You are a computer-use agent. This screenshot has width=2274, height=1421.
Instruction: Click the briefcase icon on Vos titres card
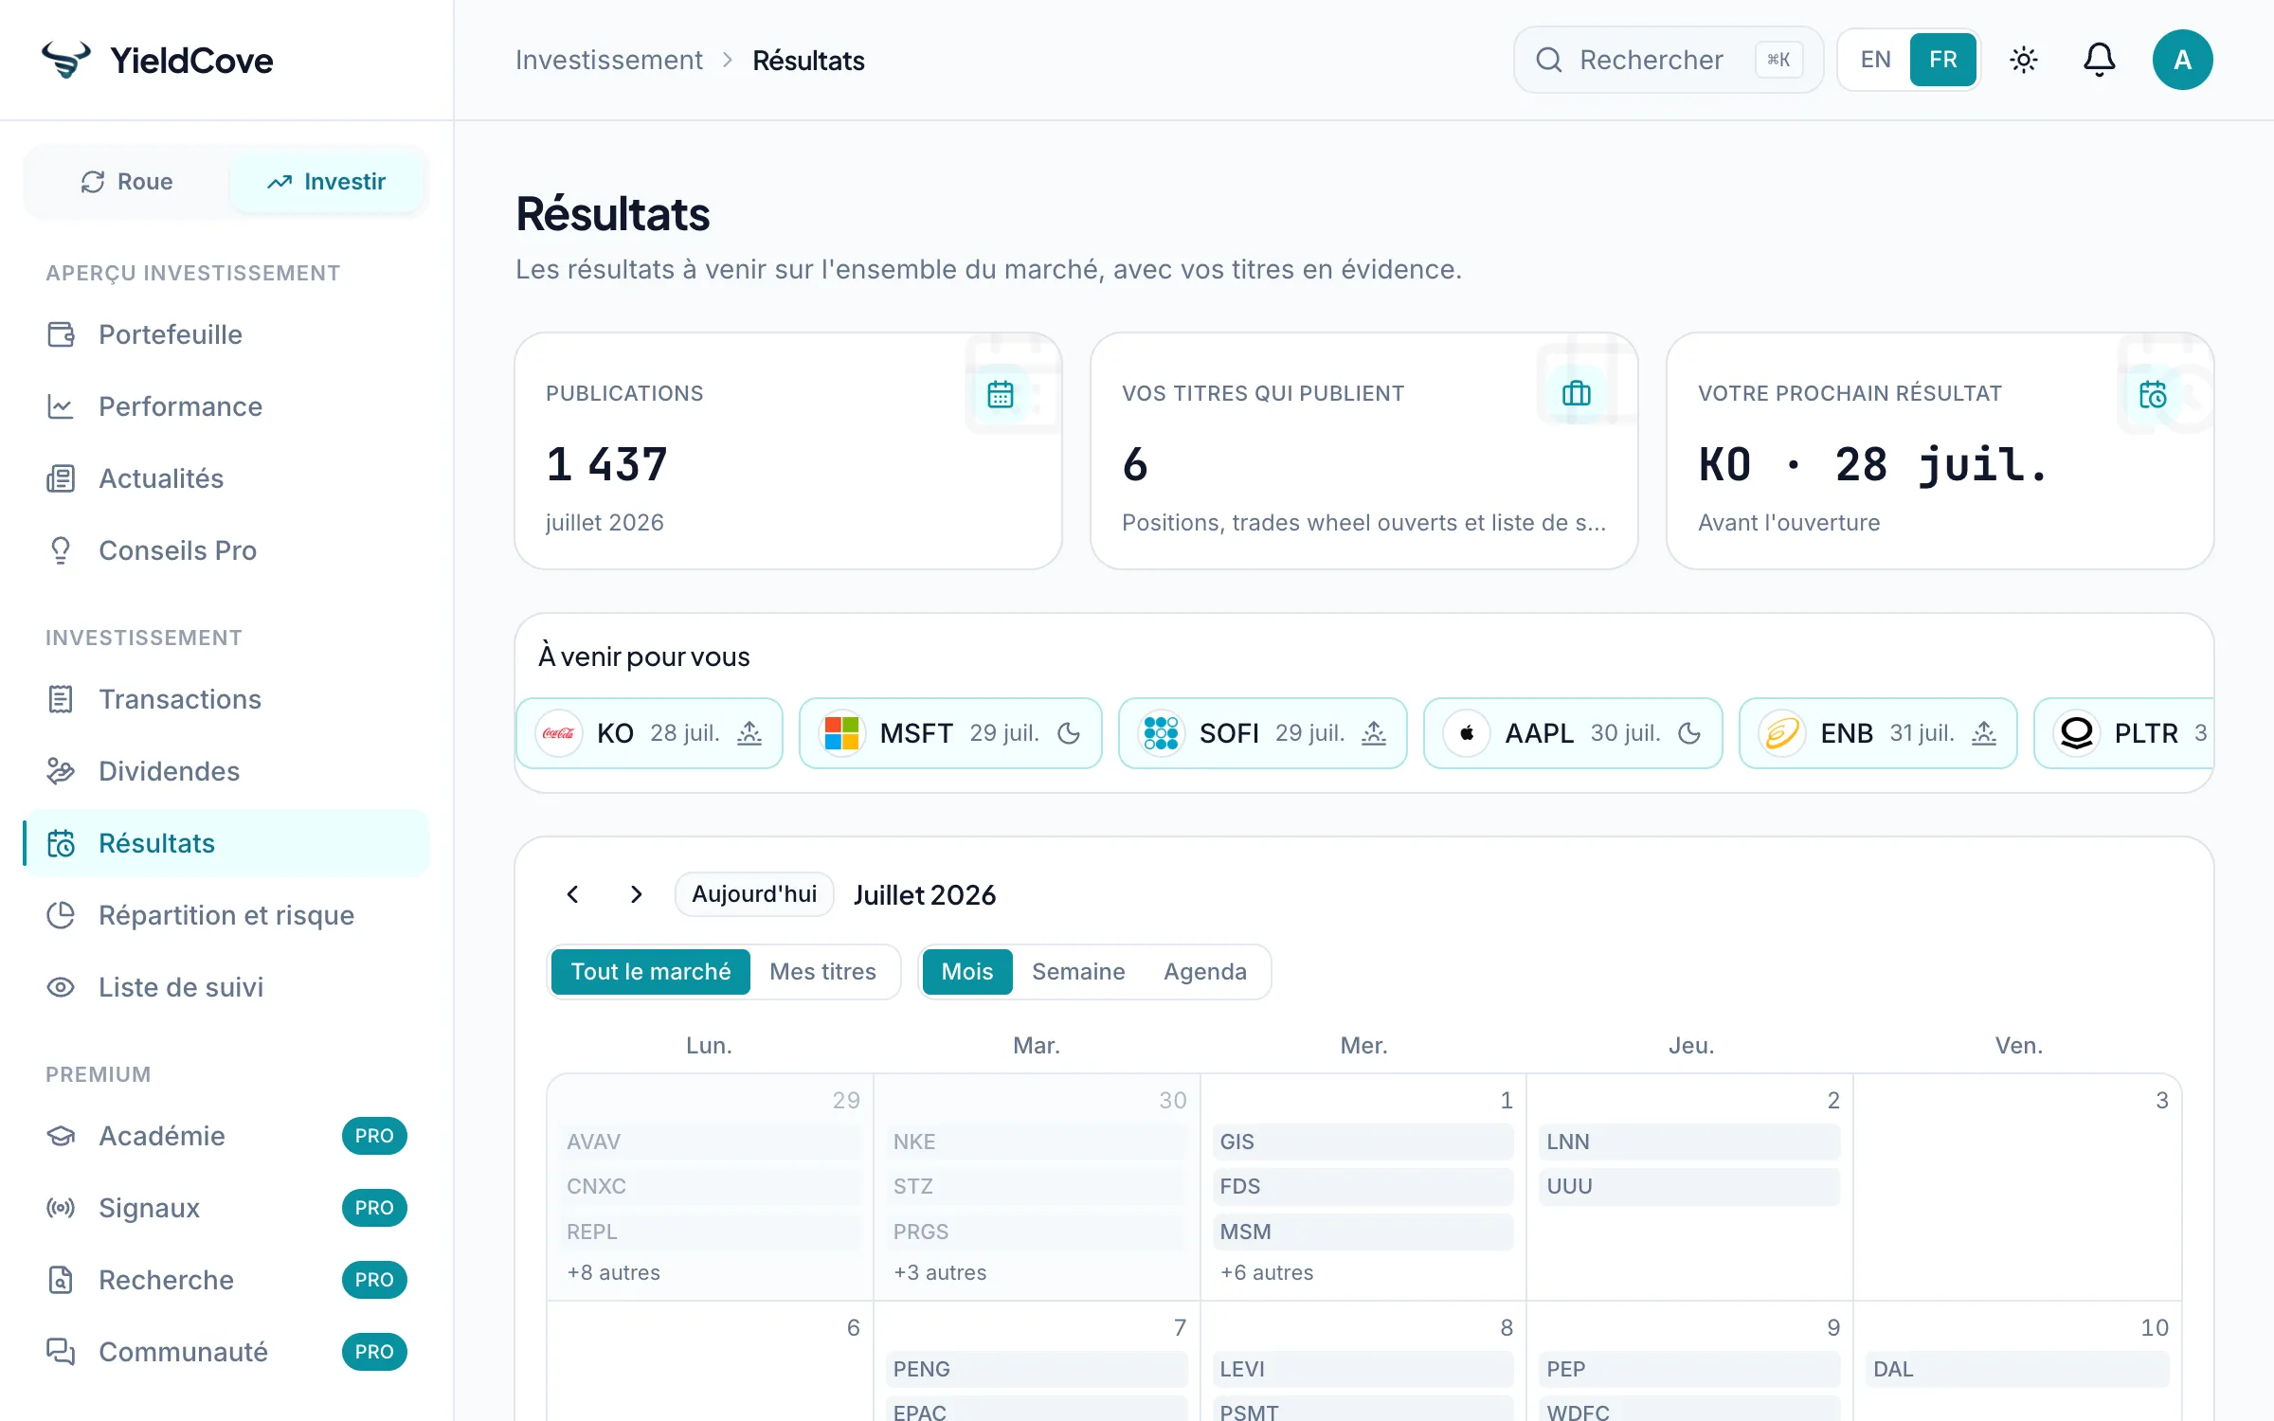coord(1577,393)
